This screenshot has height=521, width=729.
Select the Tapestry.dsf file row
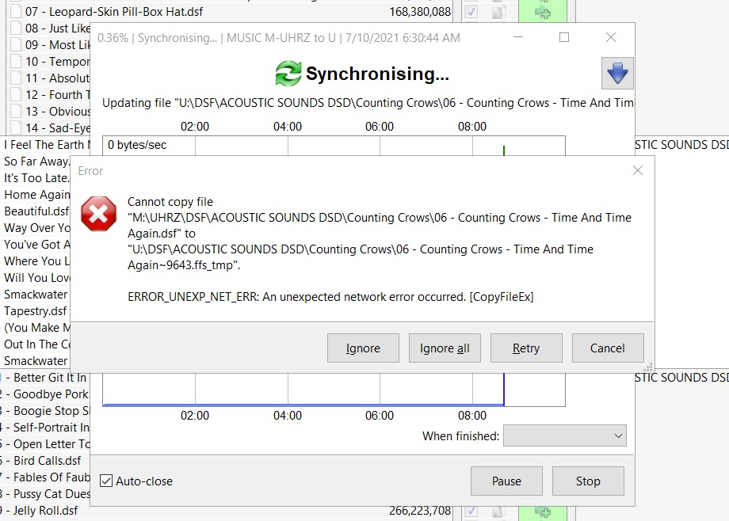[x=36, y=311]
